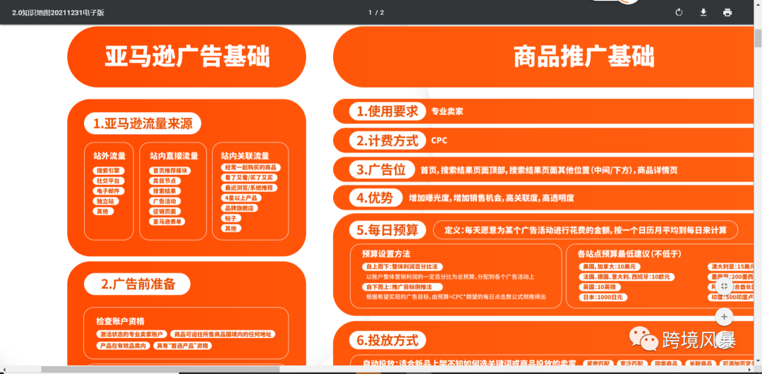Click the 站外流量 column title
Screen dimensions: 762x374
click(x=109, y=156)
